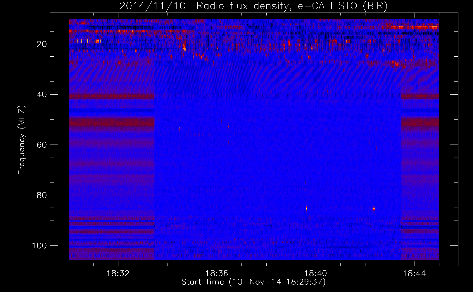Click the '100' frequency tick label

pyautogui.click(x=39, y=246)
